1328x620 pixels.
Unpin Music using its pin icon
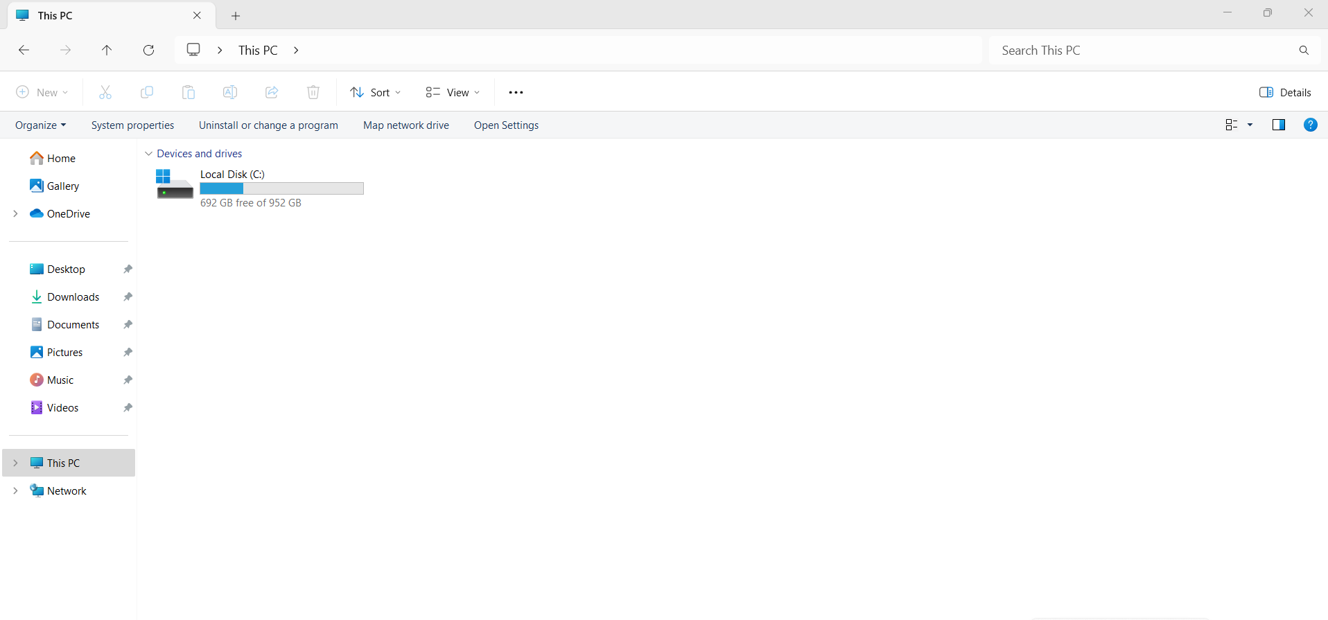[x=128, y=380]
